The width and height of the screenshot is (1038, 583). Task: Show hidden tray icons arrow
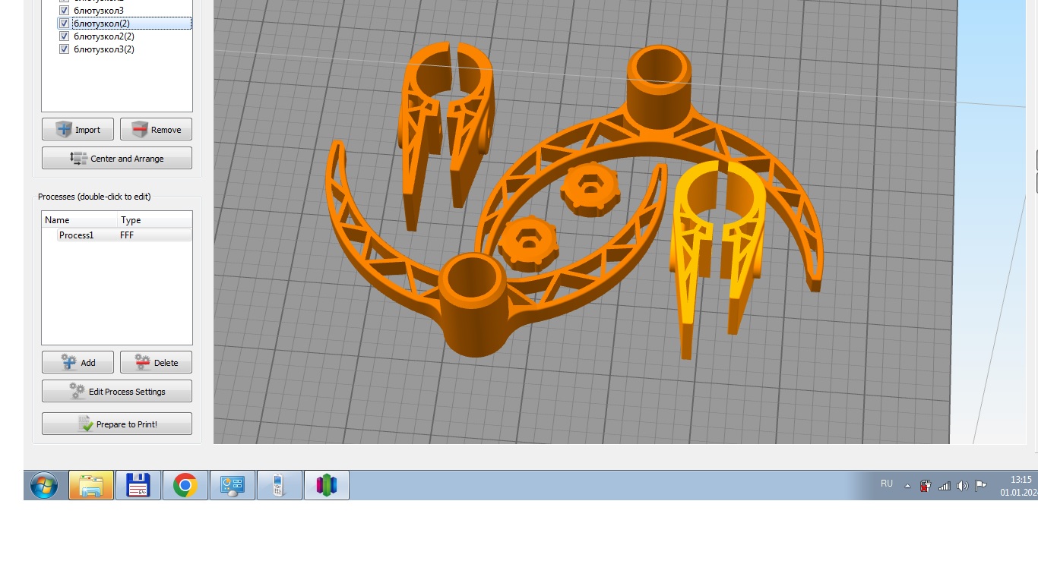point(907,486)
